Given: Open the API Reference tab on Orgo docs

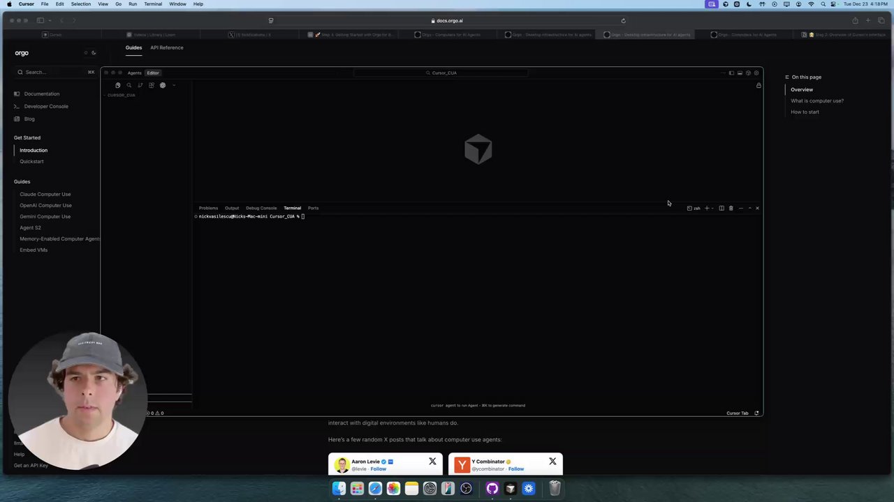Looking at the screenshot, I should coord(167,47).
